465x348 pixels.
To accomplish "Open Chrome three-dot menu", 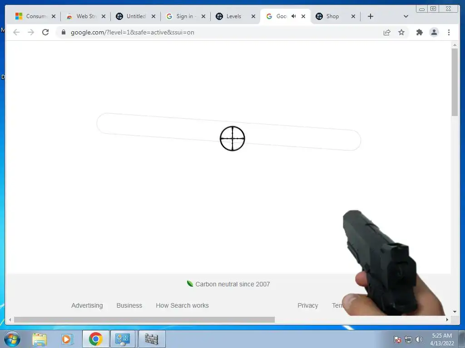I will coord(449,32).
